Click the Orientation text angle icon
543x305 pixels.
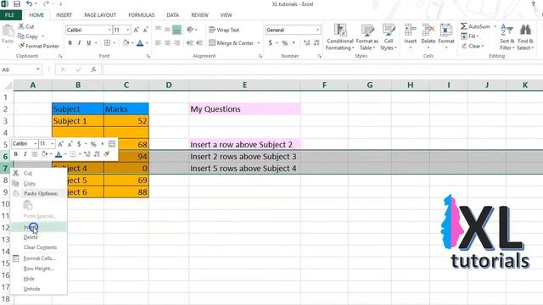point(190,30)
